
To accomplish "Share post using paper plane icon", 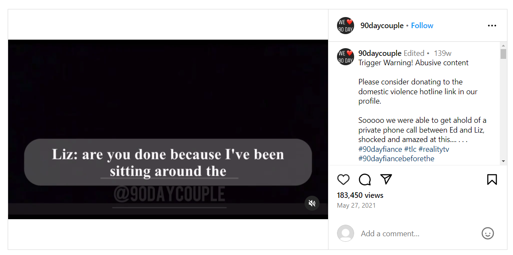I will (x=386, y=180).
